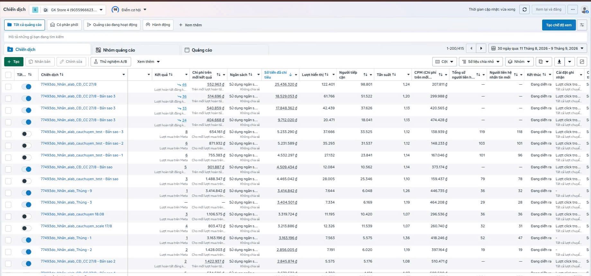This screenshot has height=276, width=591.
Task: Open the 30 ngày qua date range picker
Action: coord(538,48)
